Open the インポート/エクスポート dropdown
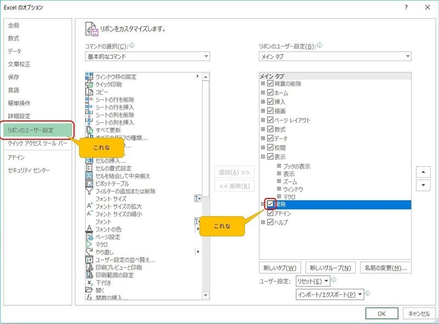This screenshot has width=439, height=324. (x=330, y=294)
